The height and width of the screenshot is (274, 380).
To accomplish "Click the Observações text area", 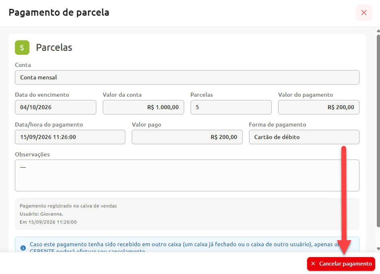I will pyautogui.click(x=187, y=175).
